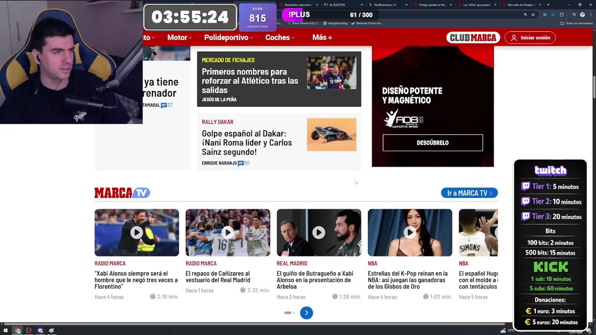The image size is (596, 335).
Task: Click the Chrome icon in the taskbar
Action: (18, 331)
